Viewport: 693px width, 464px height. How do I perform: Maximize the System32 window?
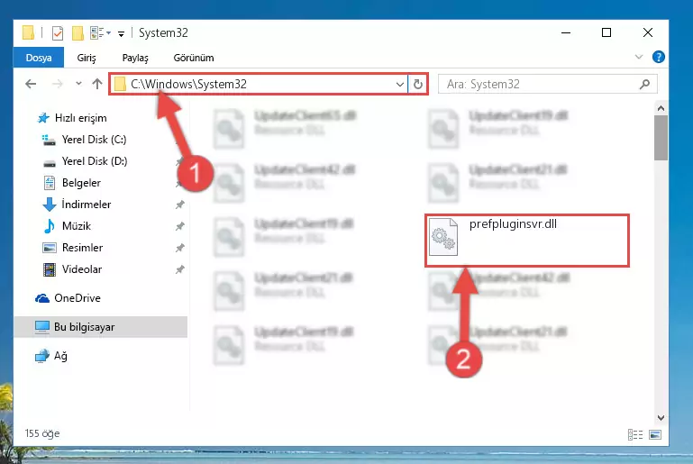tap(606, 32)
